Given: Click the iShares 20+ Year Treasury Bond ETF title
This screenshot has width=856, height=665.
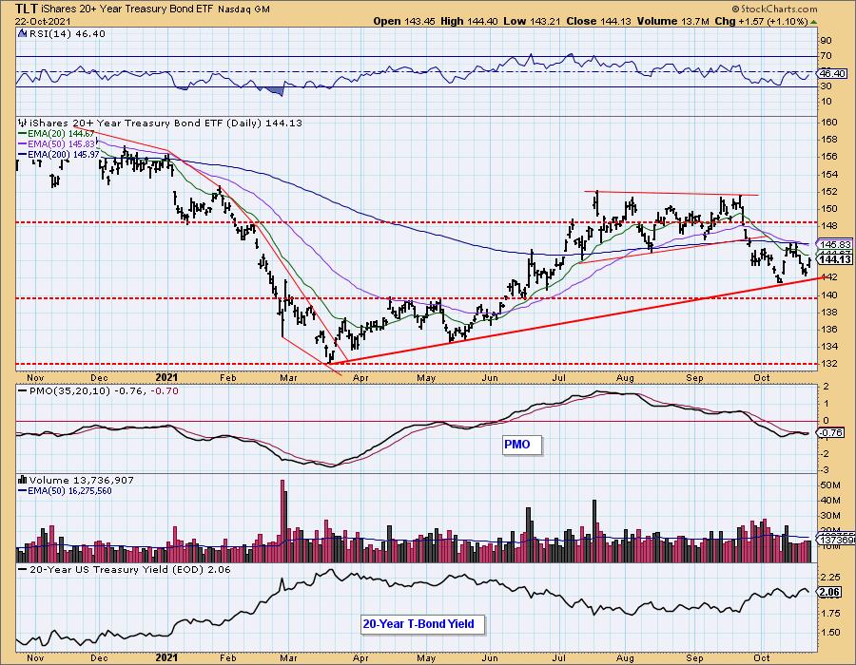Looking at the screenshot, I should (x=127, y=9).
